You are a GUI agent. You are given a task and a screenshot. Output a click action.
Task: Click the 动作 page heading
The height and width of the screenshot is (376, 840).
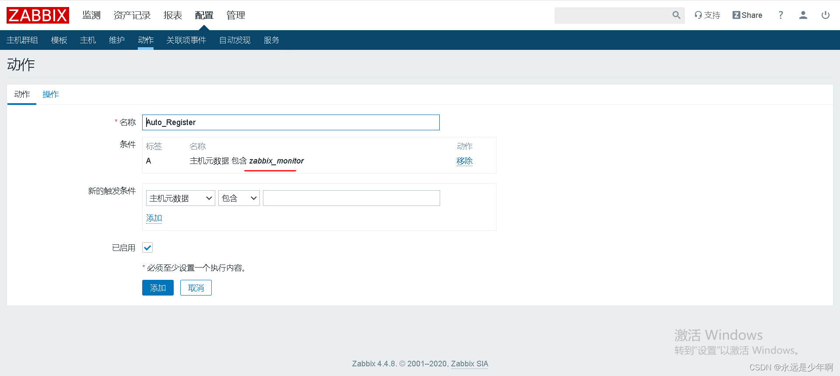tap(21, 65)
